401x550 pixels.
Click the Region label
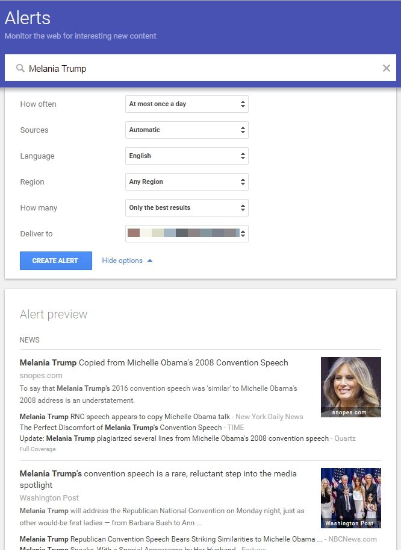(33, 182)
